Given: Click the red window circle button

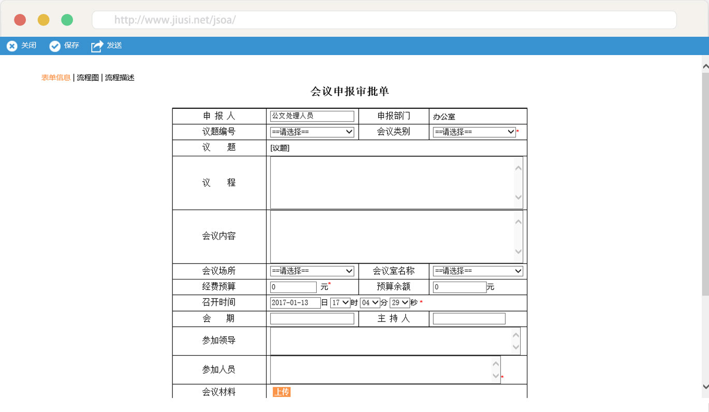Looking at the screenshot, I should point(20,20).
